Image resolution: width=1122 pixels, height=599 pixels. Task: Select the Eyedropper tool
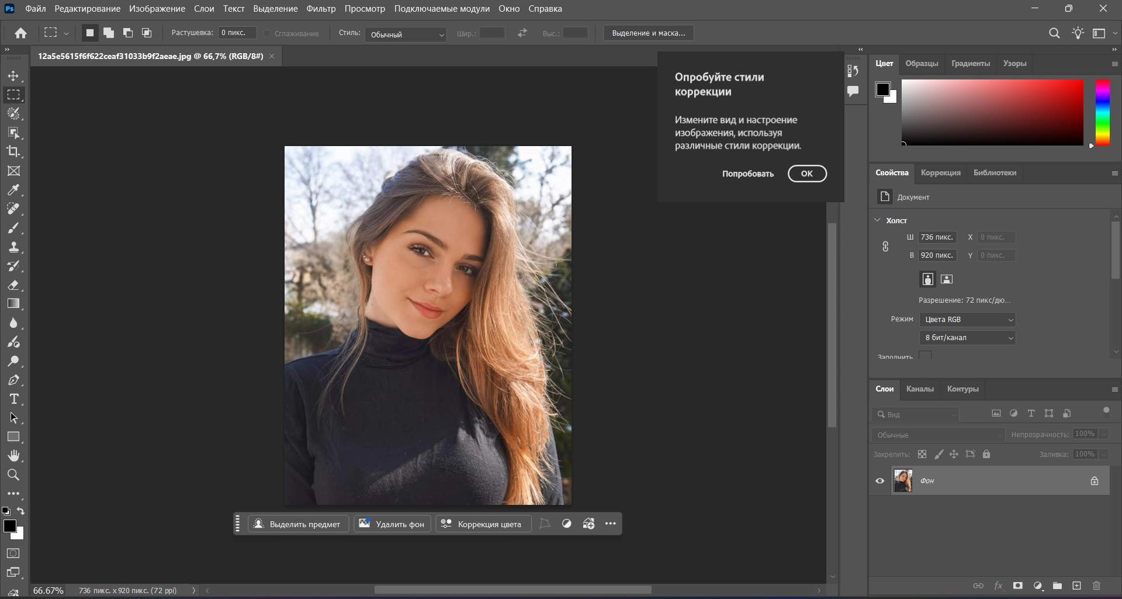click(x=13, y=190)
